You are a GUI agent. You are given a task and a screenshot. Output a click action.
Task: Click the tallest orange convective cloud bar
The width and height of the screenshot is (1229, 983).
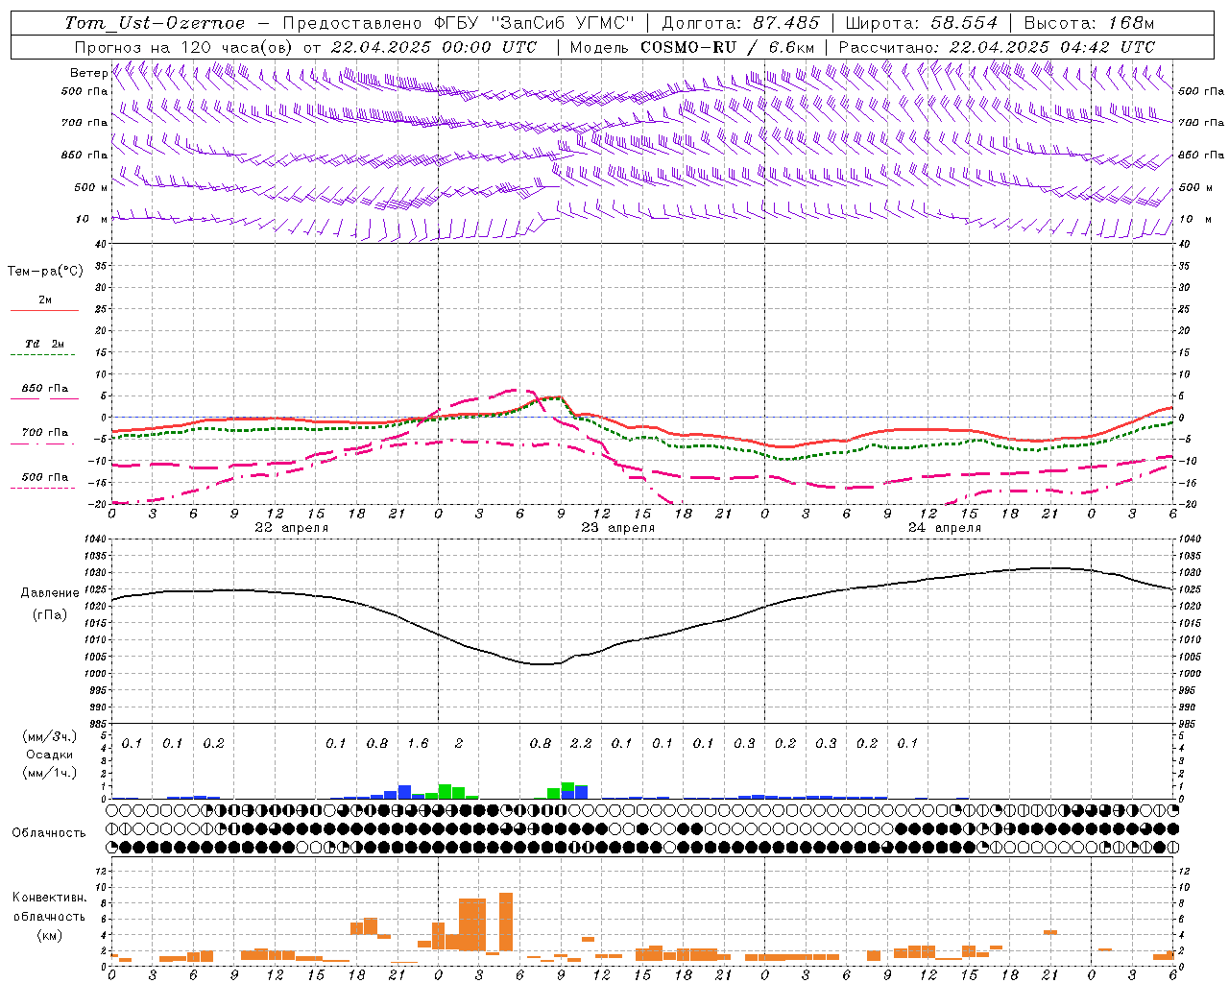pos(506,922)
